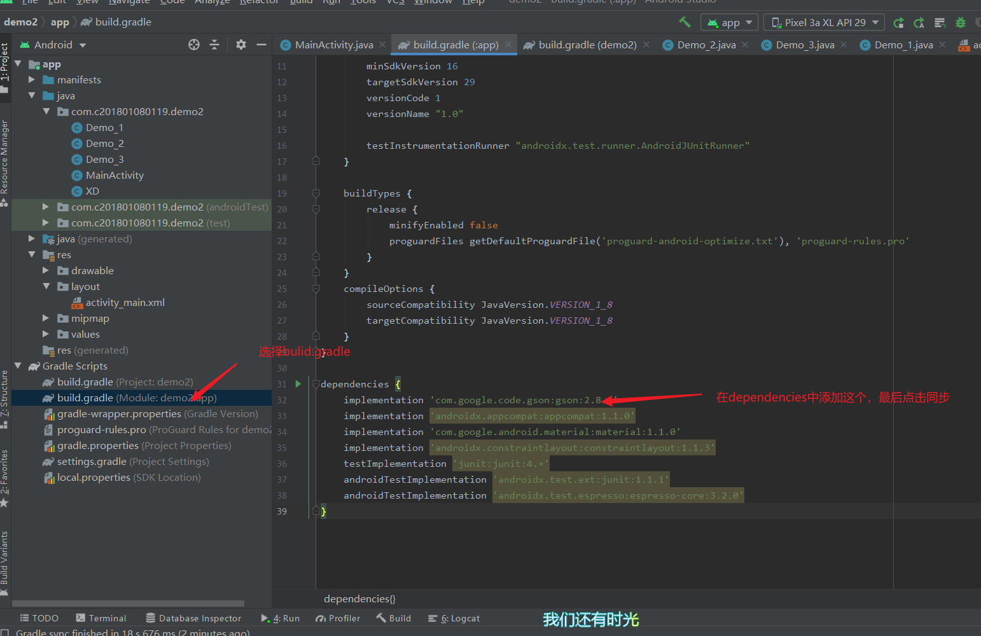981x636 pixels.
Task: Open the Logcat tool window
Action: [x=454, y=618]
